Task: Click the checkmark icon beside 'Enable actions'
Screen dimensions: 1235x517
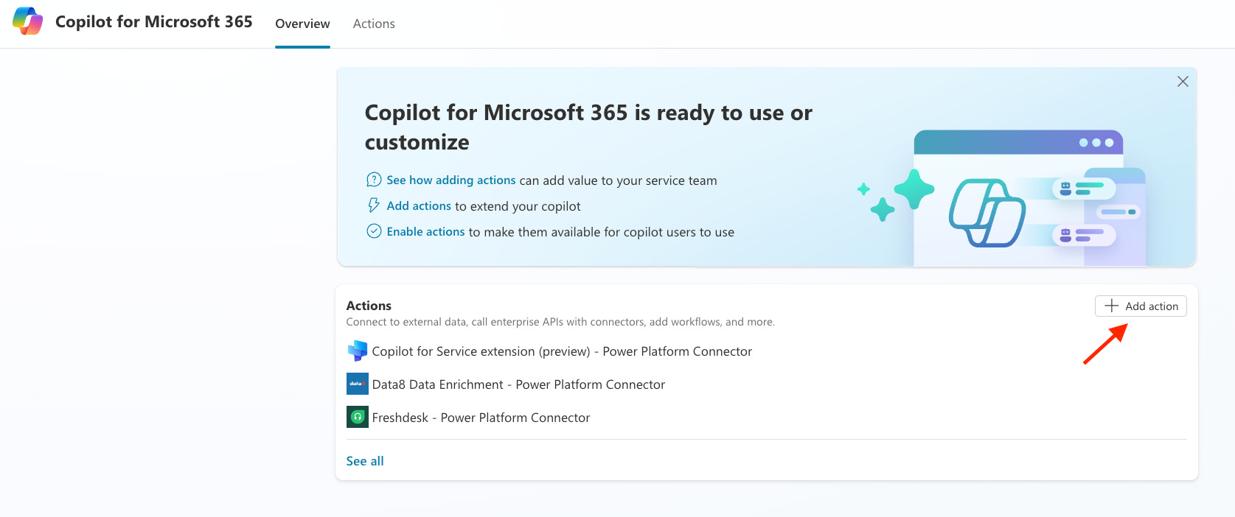Action: [374, 231]
